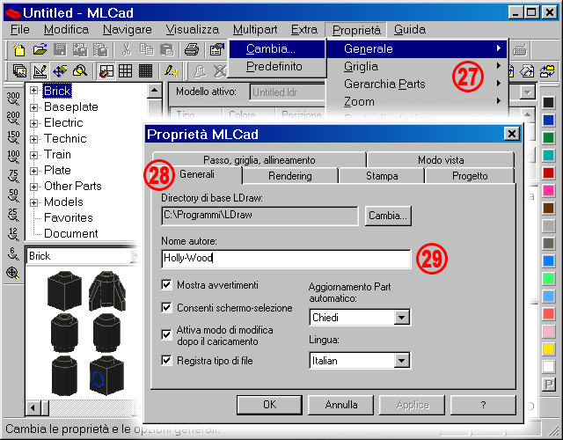Select Griglia in Proprietà menu

(x=416, y=67)
